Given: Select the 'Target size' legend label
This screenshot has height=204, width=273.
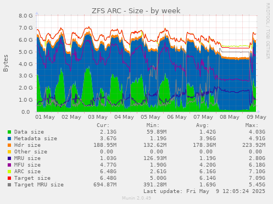Looking at the screenshot, I should pos(32,178).
